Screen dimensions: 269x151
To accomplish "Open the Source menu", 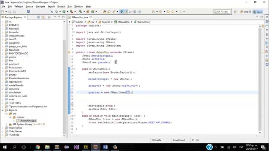I will pos(29,7).
